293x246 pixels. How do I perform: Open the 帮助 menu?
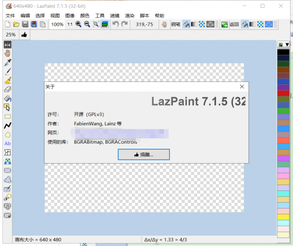tap(160, 16)
